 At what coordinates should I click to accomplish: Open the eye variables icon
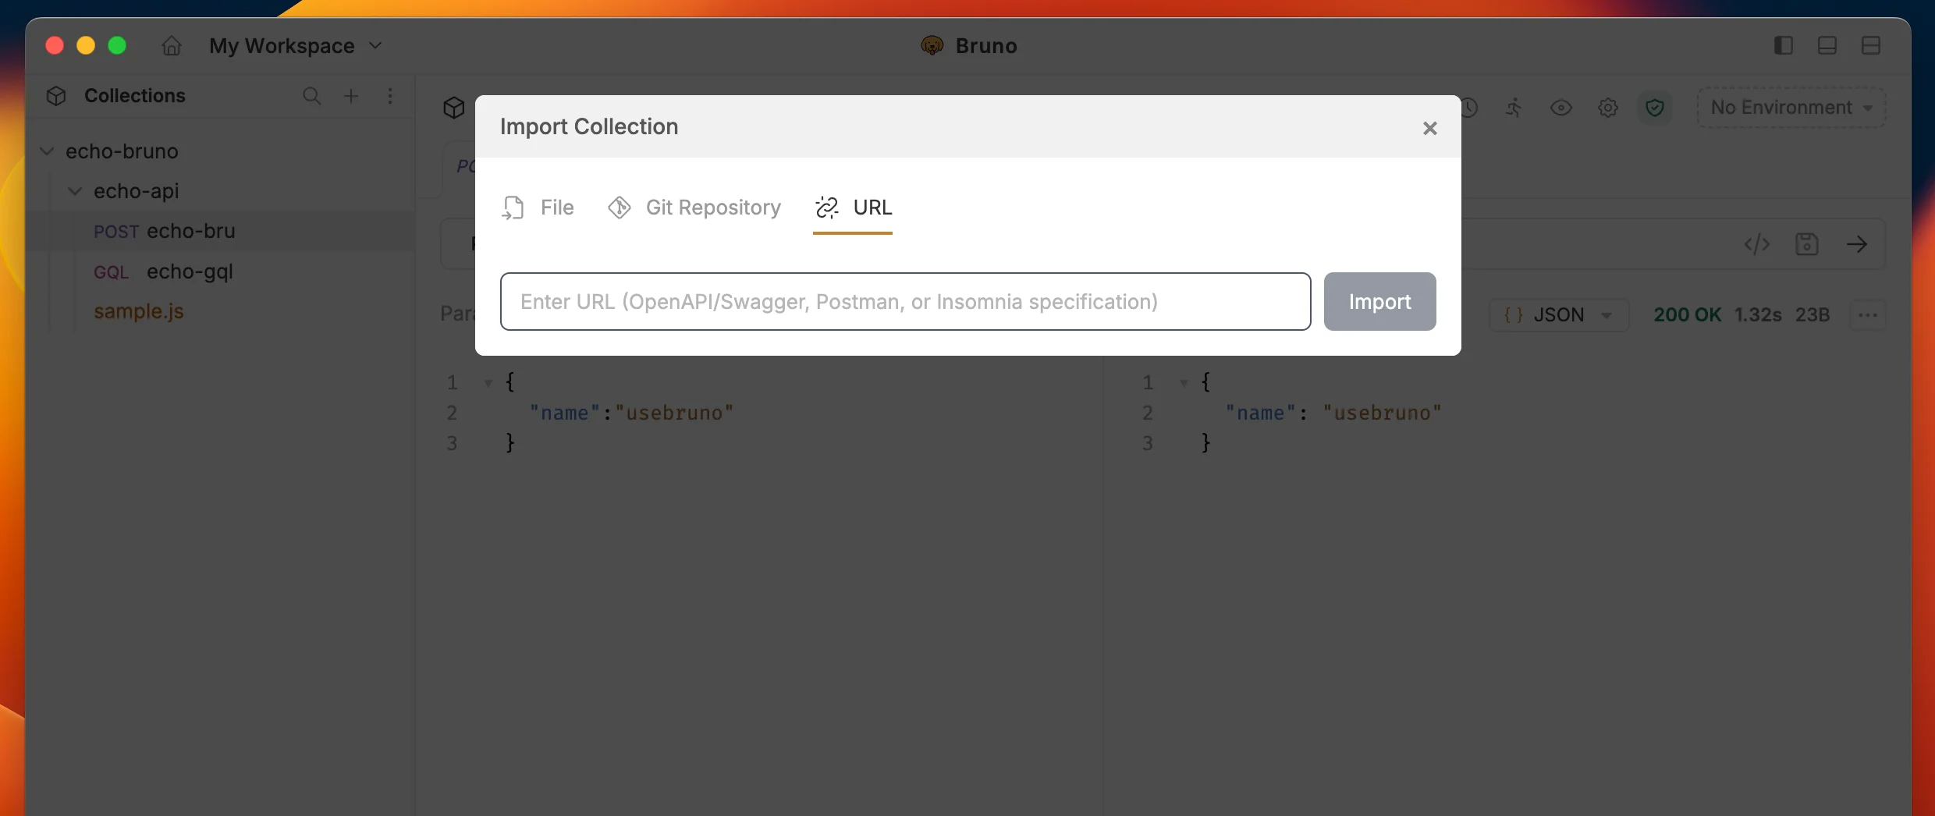tap(1560, 108)
